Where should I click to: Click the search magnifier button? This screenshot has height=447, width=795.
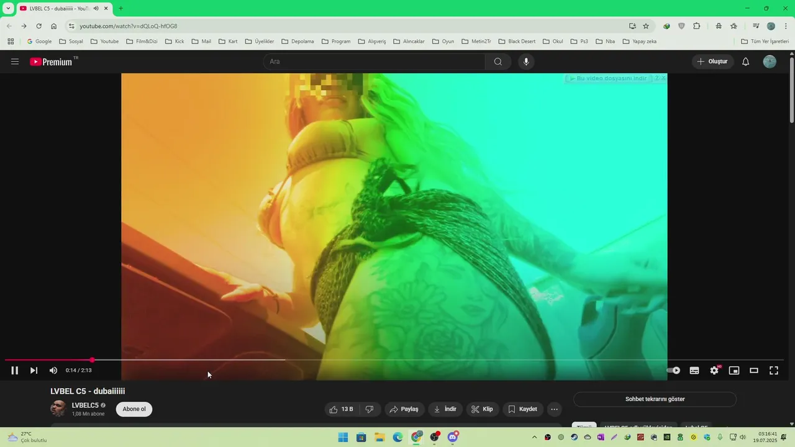498,61
